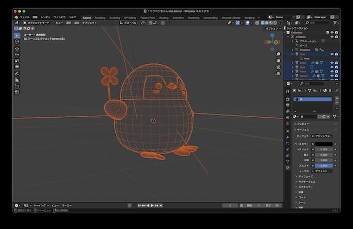This screenshot has width=353, height=229.
Task: Open the World properties tab
Action: pos(288,123)
